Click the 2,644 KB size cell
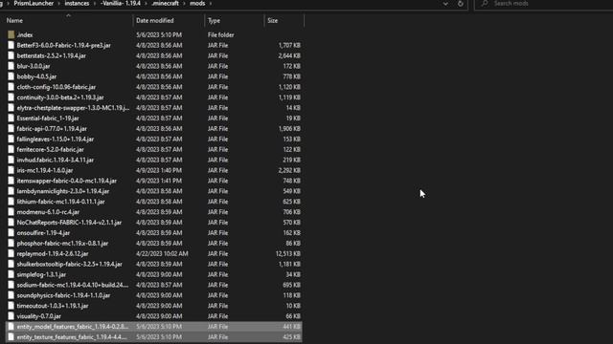 click(x=289, y=55)
